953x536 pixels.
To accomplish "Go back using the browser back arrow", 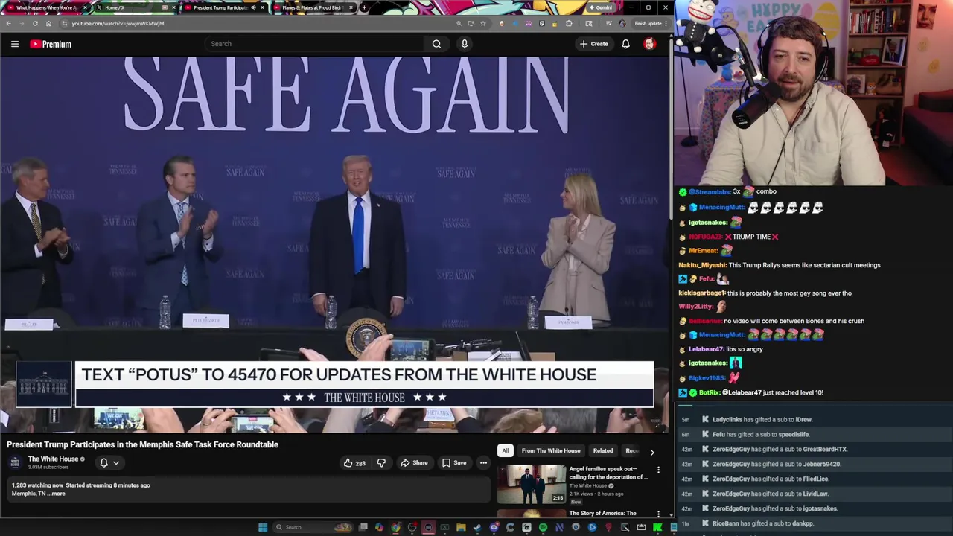I will tap(8, 23).
